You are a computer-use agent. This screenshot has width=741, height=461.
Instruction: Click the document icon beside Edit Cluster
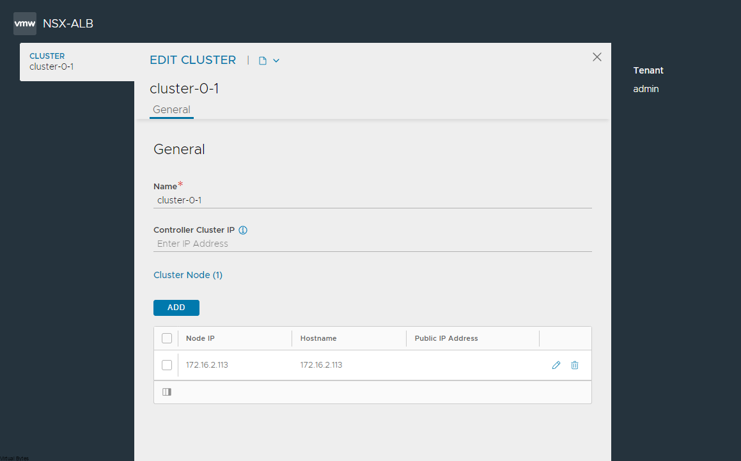point(262,61)
